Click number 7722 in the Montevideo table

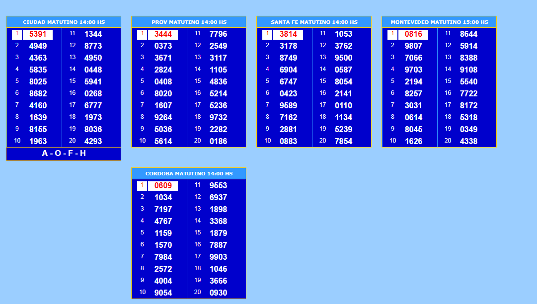468,93
